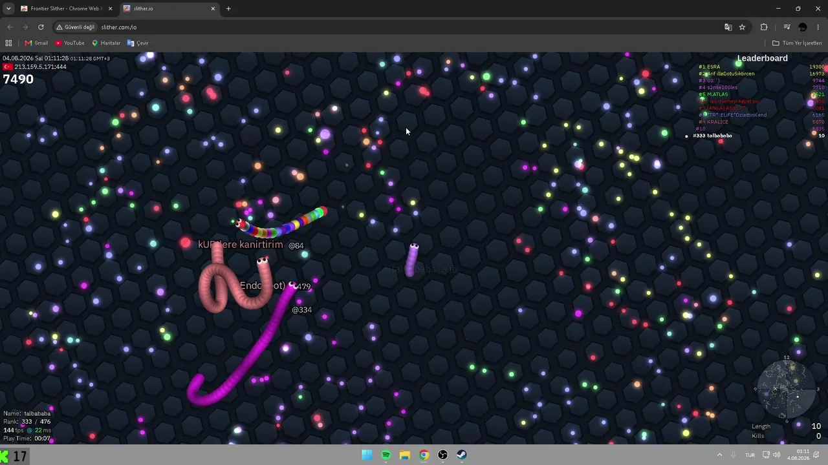Screen dimensions: 828x465
Task: Open the Chrome tab search dropdown
Action: [8, 8]
